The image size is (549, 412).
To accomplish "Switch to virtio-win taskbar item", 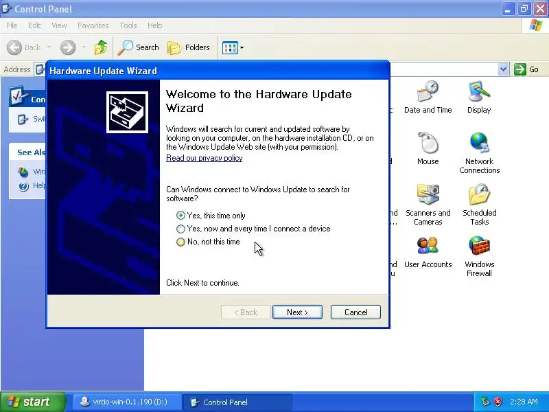I will 128,402.
